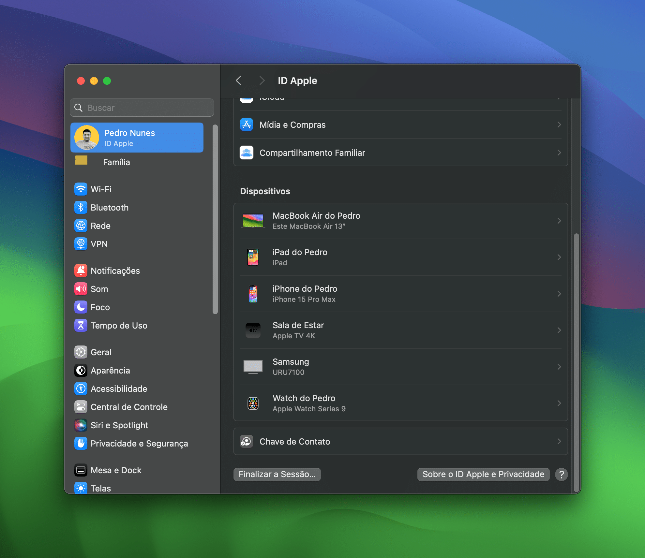Viewport: 645px width, 558px height.
Task: Click the Buscar search field
Action: click(142, 108)
